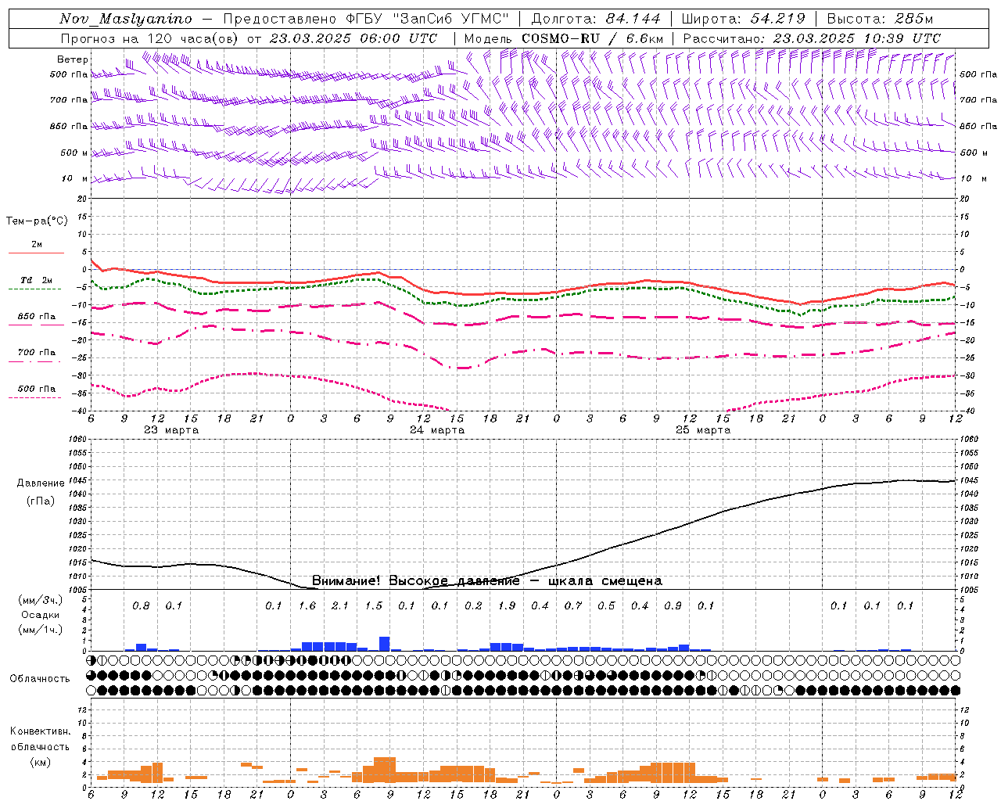
Task: Select the 500 м wind level label at left
Action: click(74, 153)
